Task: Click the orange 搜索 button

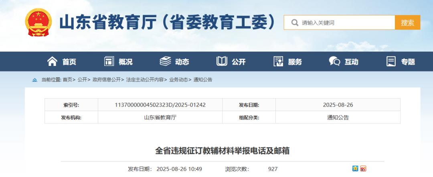Action: [x=408, y=22]
